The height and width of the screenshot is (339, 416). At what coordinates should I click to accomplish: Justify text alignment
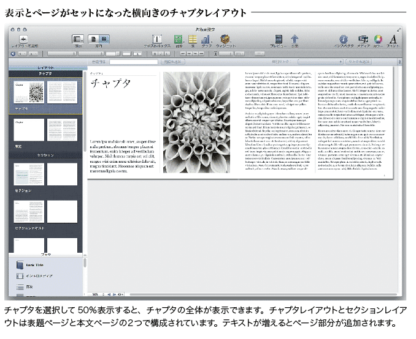pos(201,54)
